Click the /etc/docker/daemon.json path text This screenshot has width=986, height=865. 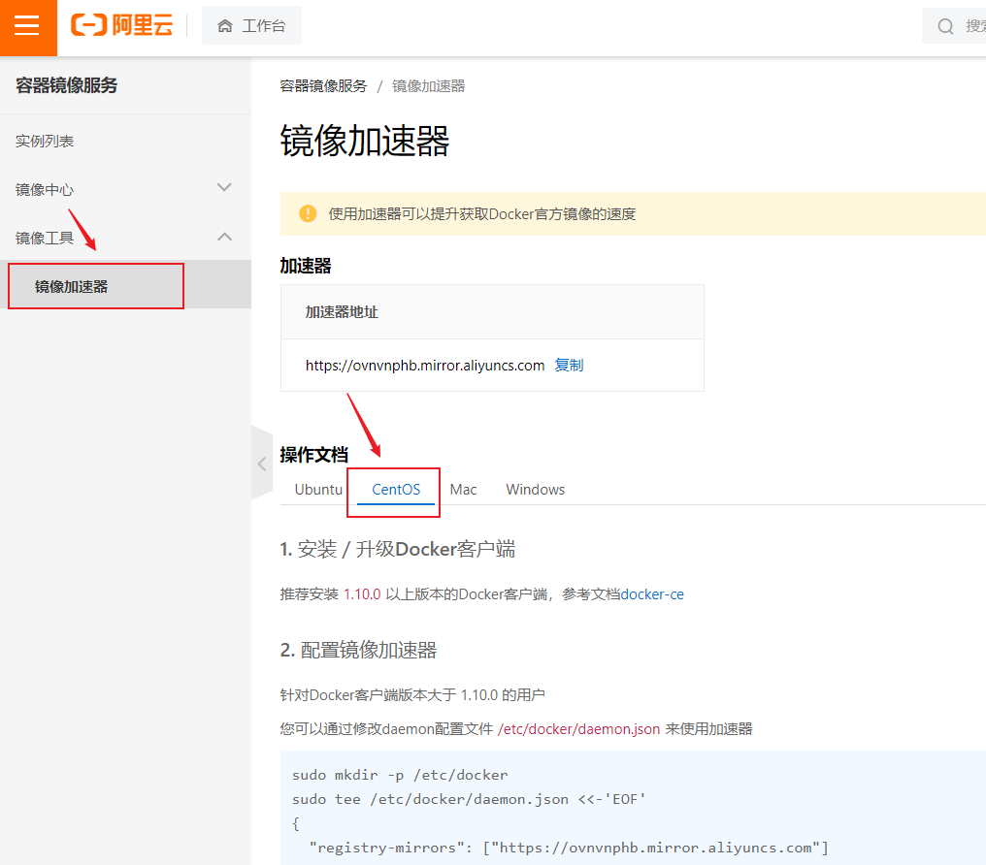point(578,728)
